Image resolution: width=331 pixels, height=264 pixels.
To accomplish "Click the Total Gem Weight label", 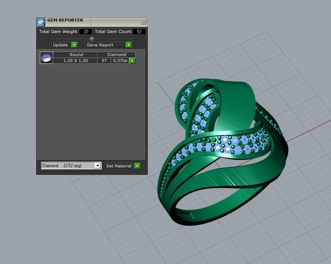I will pos(58,32).
